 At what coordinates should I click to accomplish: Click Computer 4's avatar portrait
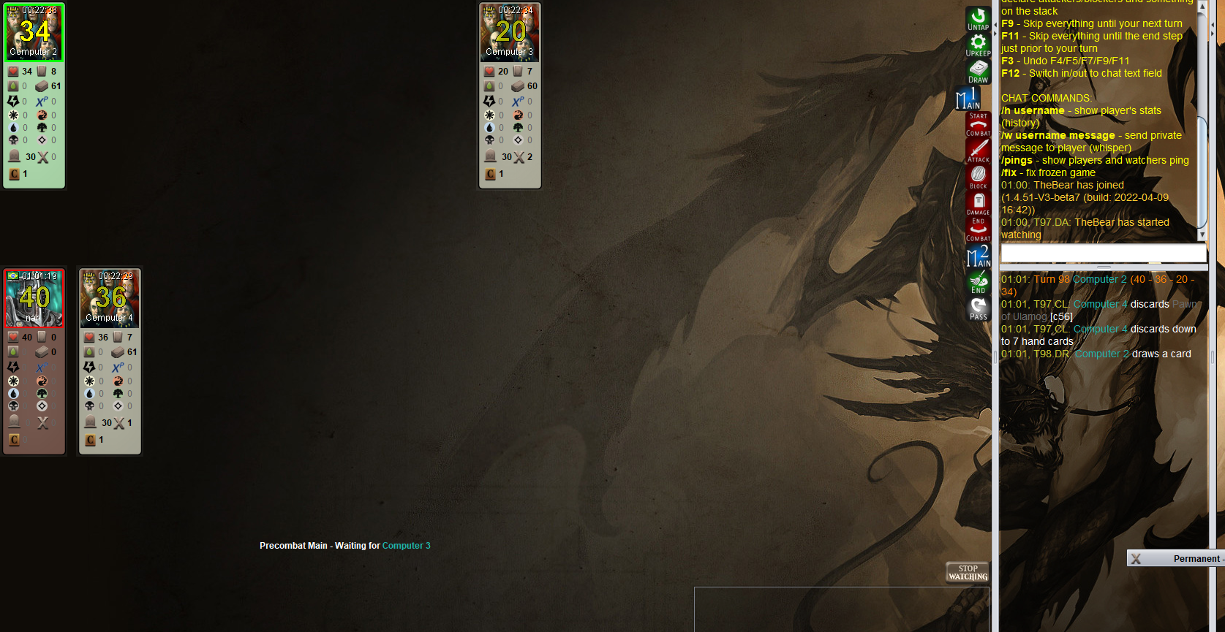tap(110, 298)
